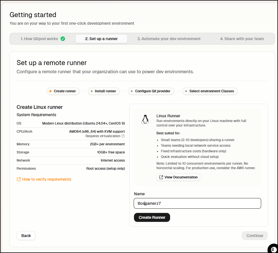This screenshot has height=253, width=278.
Task: Click the Configure a remote runner description
Action: click(105, 72)
